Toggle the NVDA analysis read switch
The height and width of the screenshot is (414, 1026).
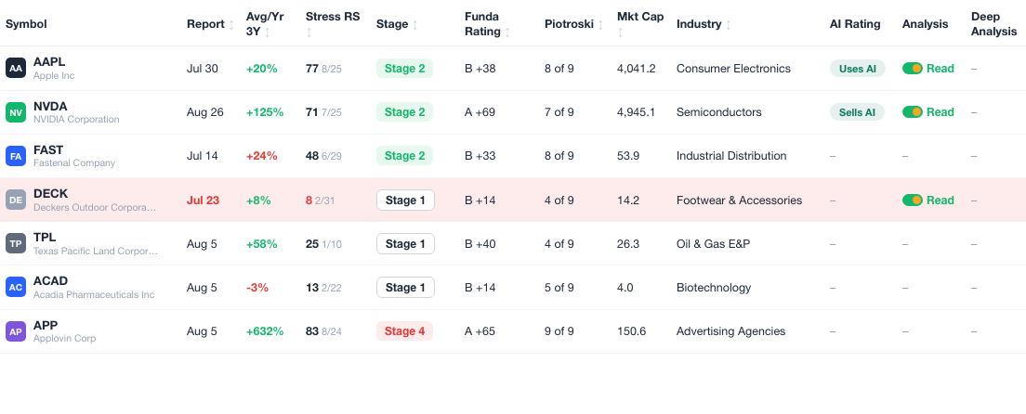(912, 111)
